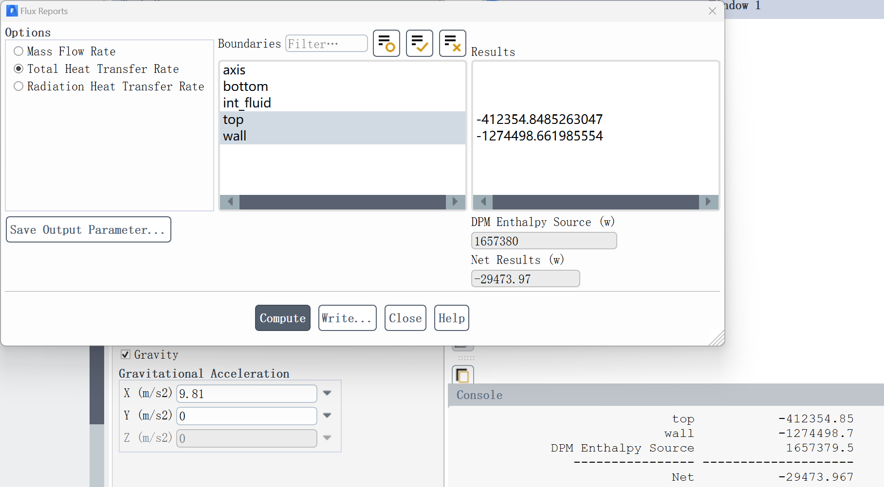Click into the Boundaries Filter text field
The height and width of the screenshot is (487, 884).
click(x=326, y=44)
